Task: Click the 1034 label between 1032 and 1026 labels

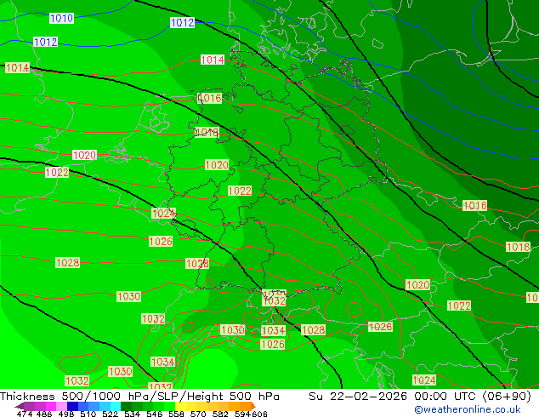Action: 273,331
